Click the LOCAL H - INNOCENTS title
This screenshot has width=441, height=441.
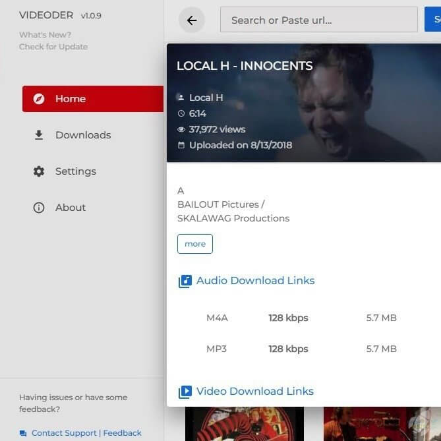tap(245, 66)
